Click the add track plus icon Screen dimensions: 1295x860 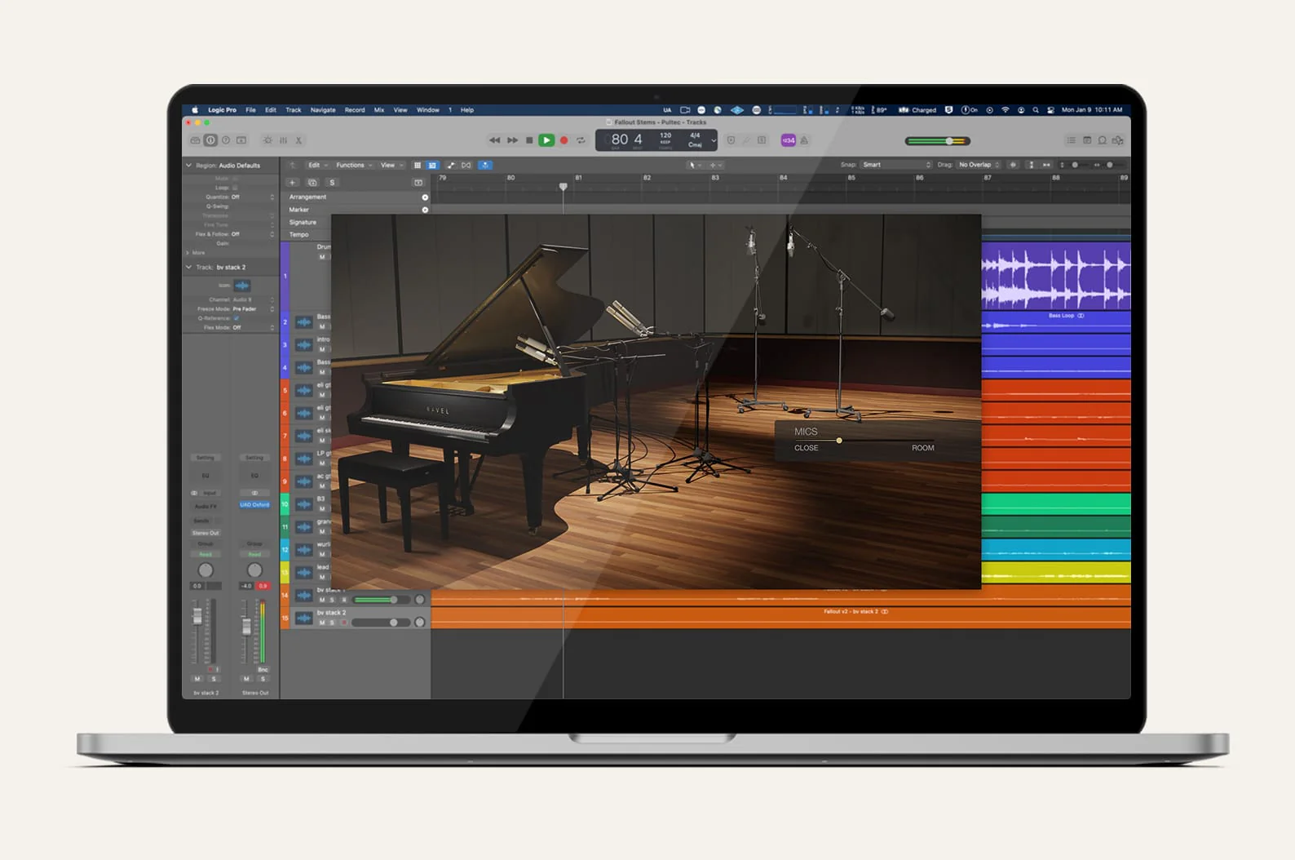[292, 183]
